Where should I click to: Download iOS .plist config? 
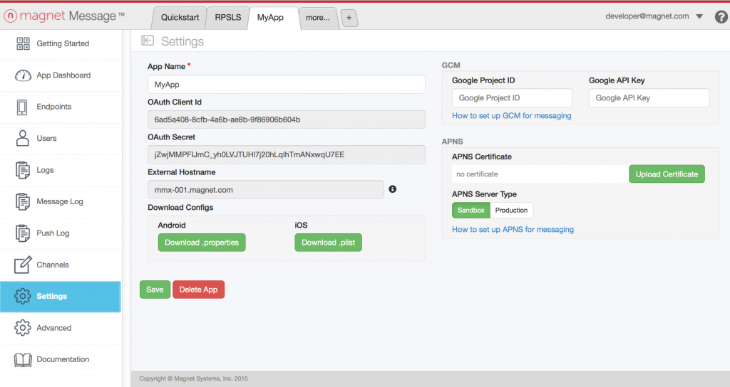coord(328,243)
